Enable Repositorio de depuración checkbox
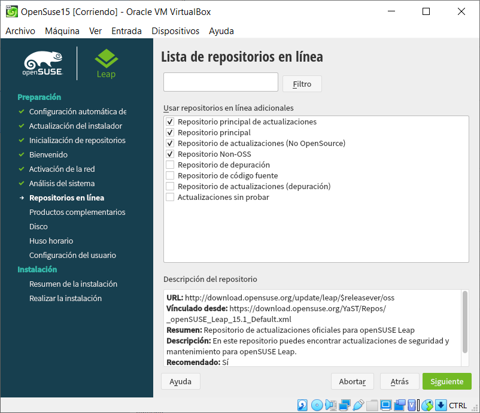This screenshot has width=480, height=413. (x=170, y=165)
